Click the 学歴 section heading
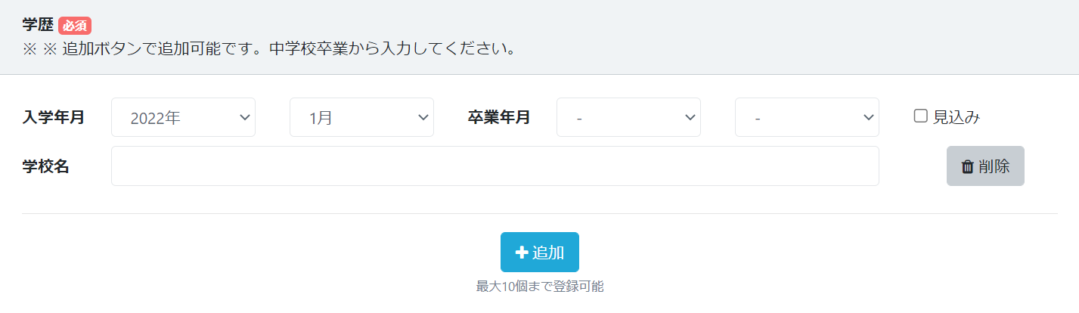This screenshot has width=1079, height=313. tap(38, 24)
